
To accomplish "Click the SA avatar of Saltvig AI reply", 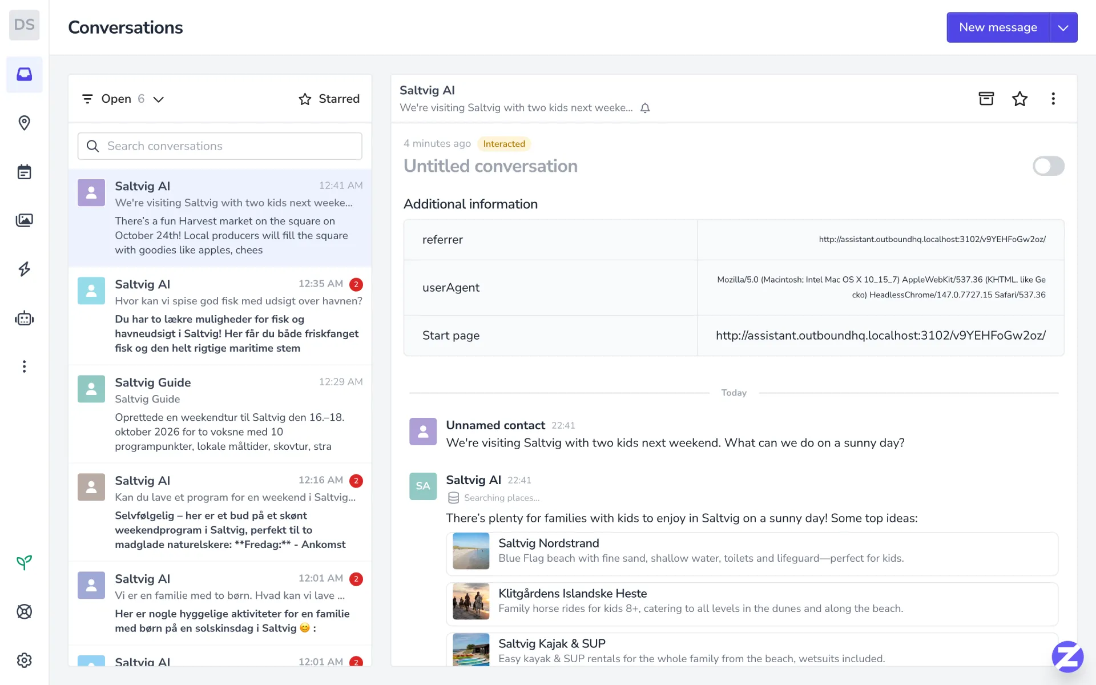I will (x=423, y=486).
